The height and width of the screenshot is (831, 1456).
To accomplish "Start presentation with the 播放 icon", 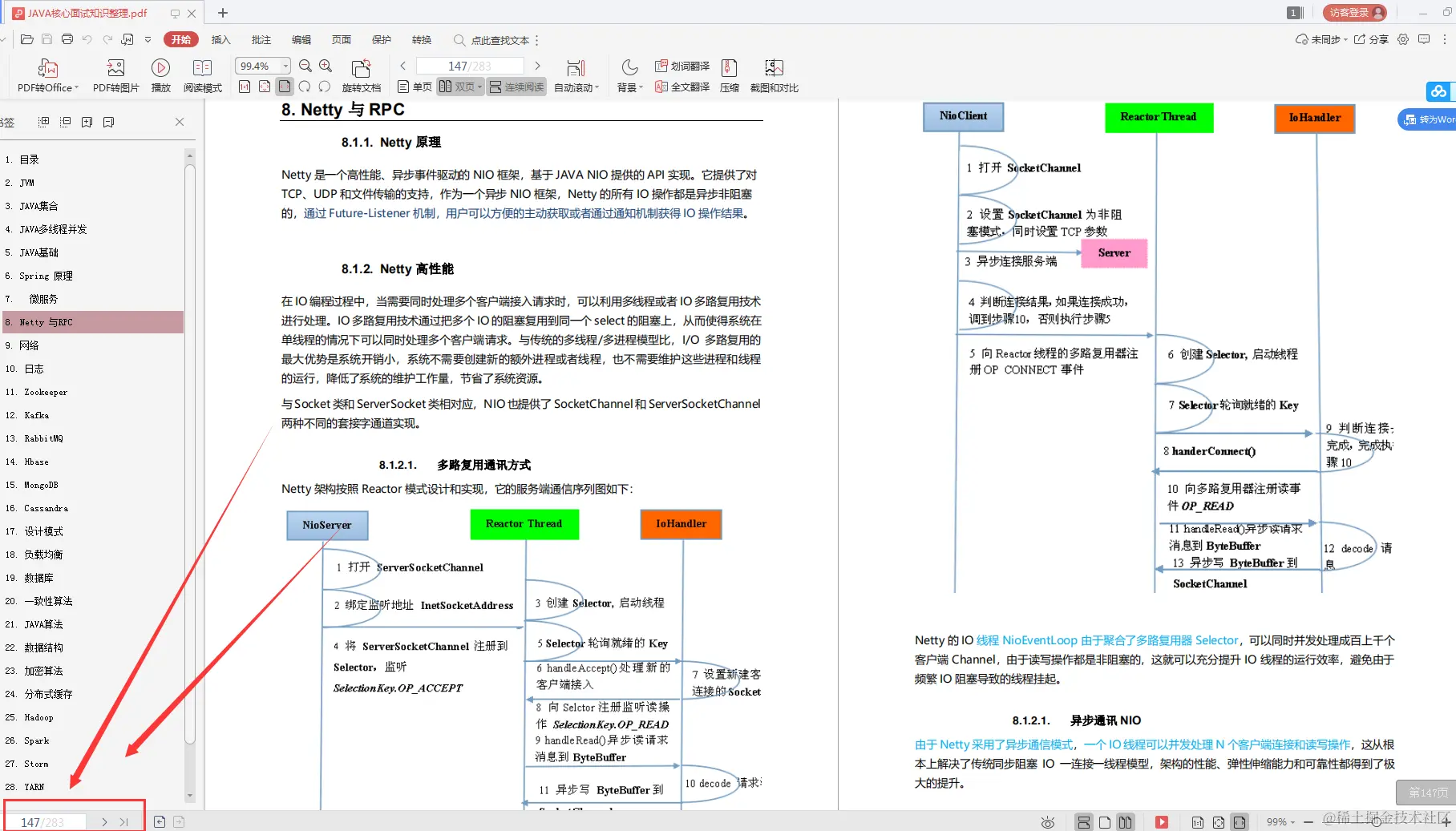I will [x=160, y=76].
